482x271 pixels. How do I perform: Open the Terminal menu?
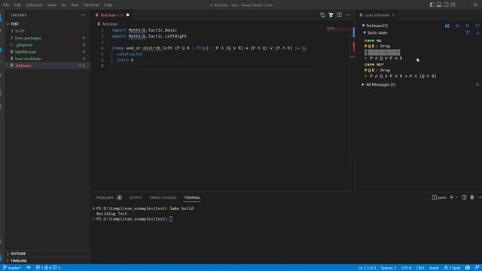(91, 5)
